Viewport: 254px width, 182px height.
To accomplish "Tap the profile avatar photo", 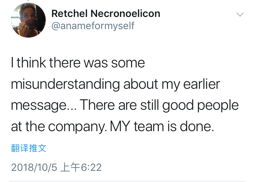I will [x=28, y=20].
